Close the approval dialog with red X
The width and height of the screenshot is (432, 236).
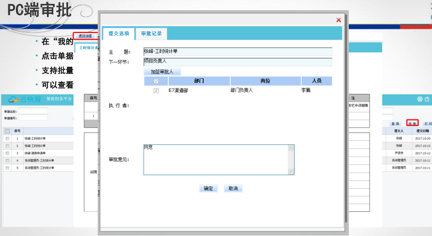point(339,20)
